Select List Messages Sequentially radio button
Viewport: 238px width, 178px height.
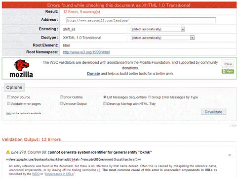(105, 97)
